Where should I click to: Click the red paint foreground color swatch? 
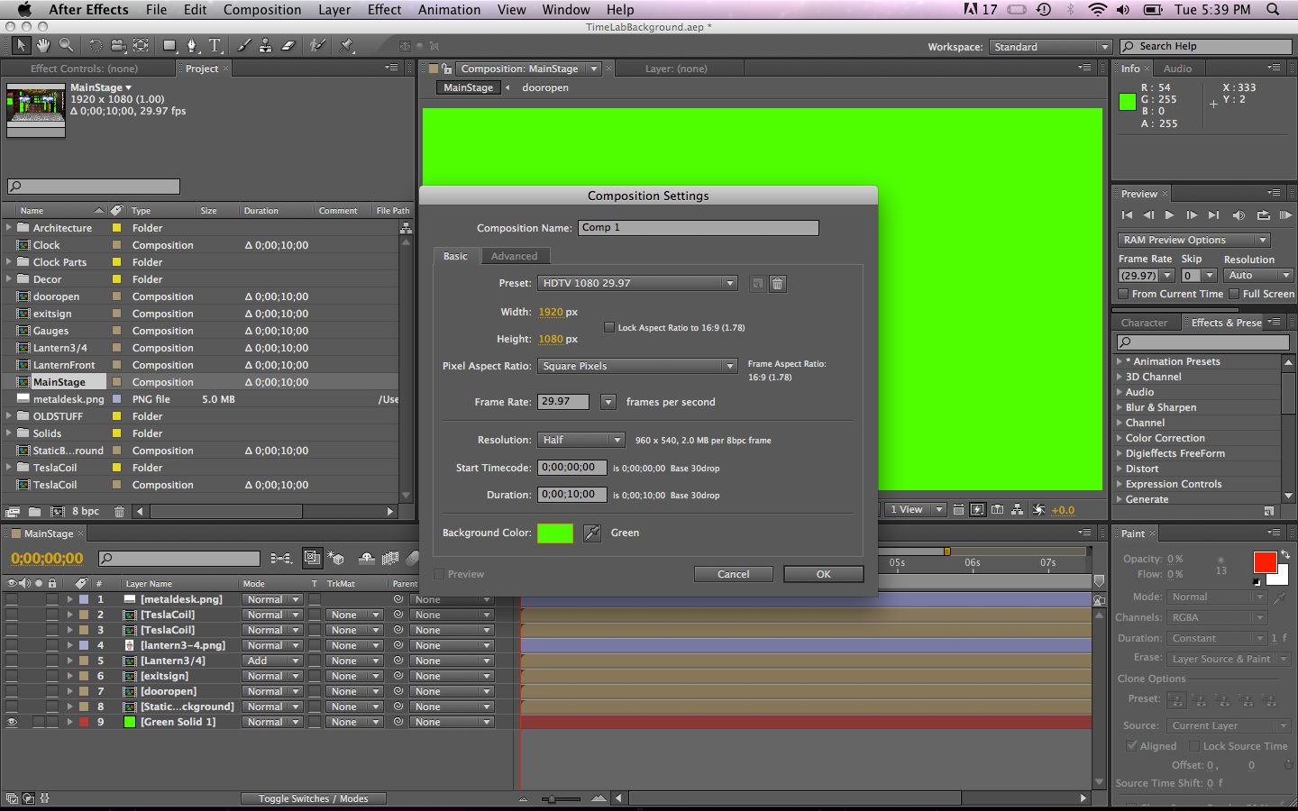(x=1265, y=562)
